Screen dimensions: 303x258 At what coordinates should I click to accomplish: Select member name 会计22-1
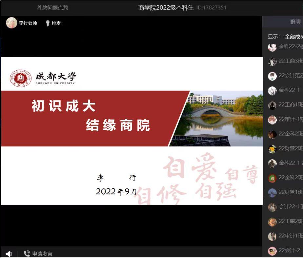291,207
